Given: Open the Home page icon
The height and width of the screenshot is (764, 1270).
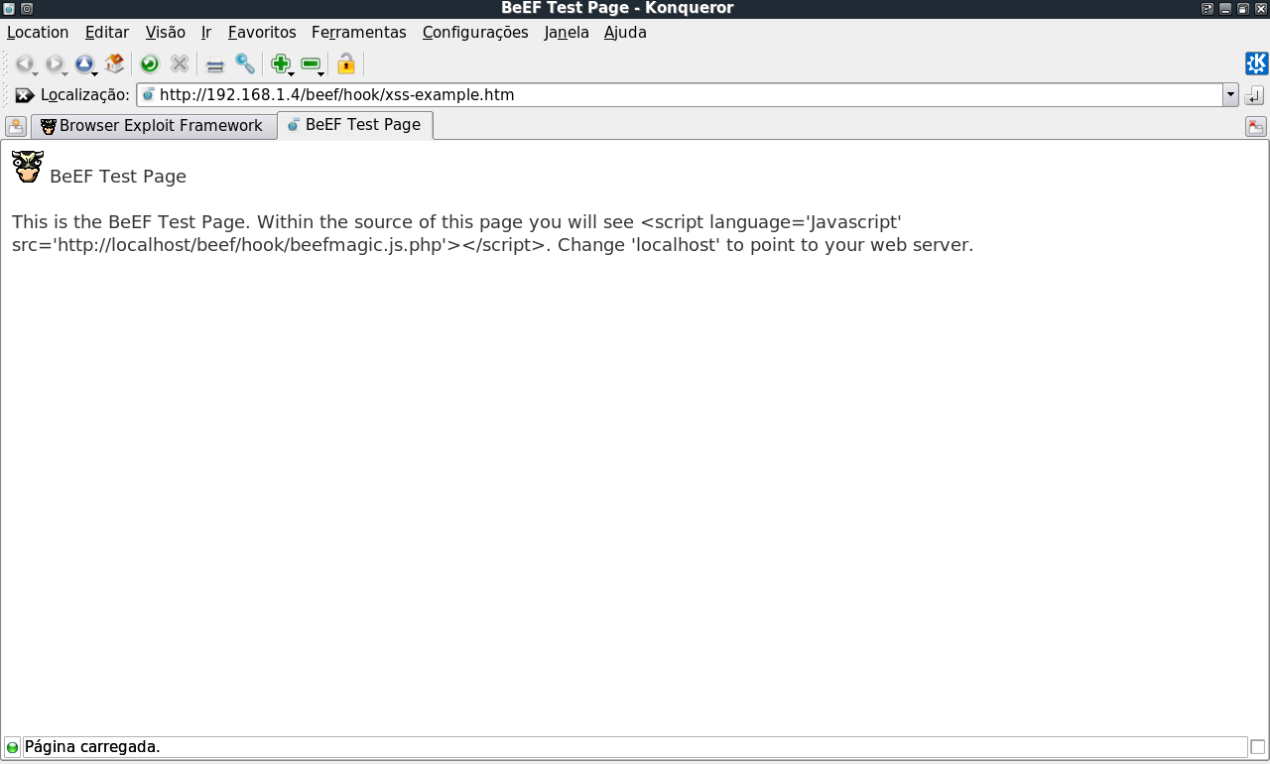Looking at the screenshot, I should (115, 64).
